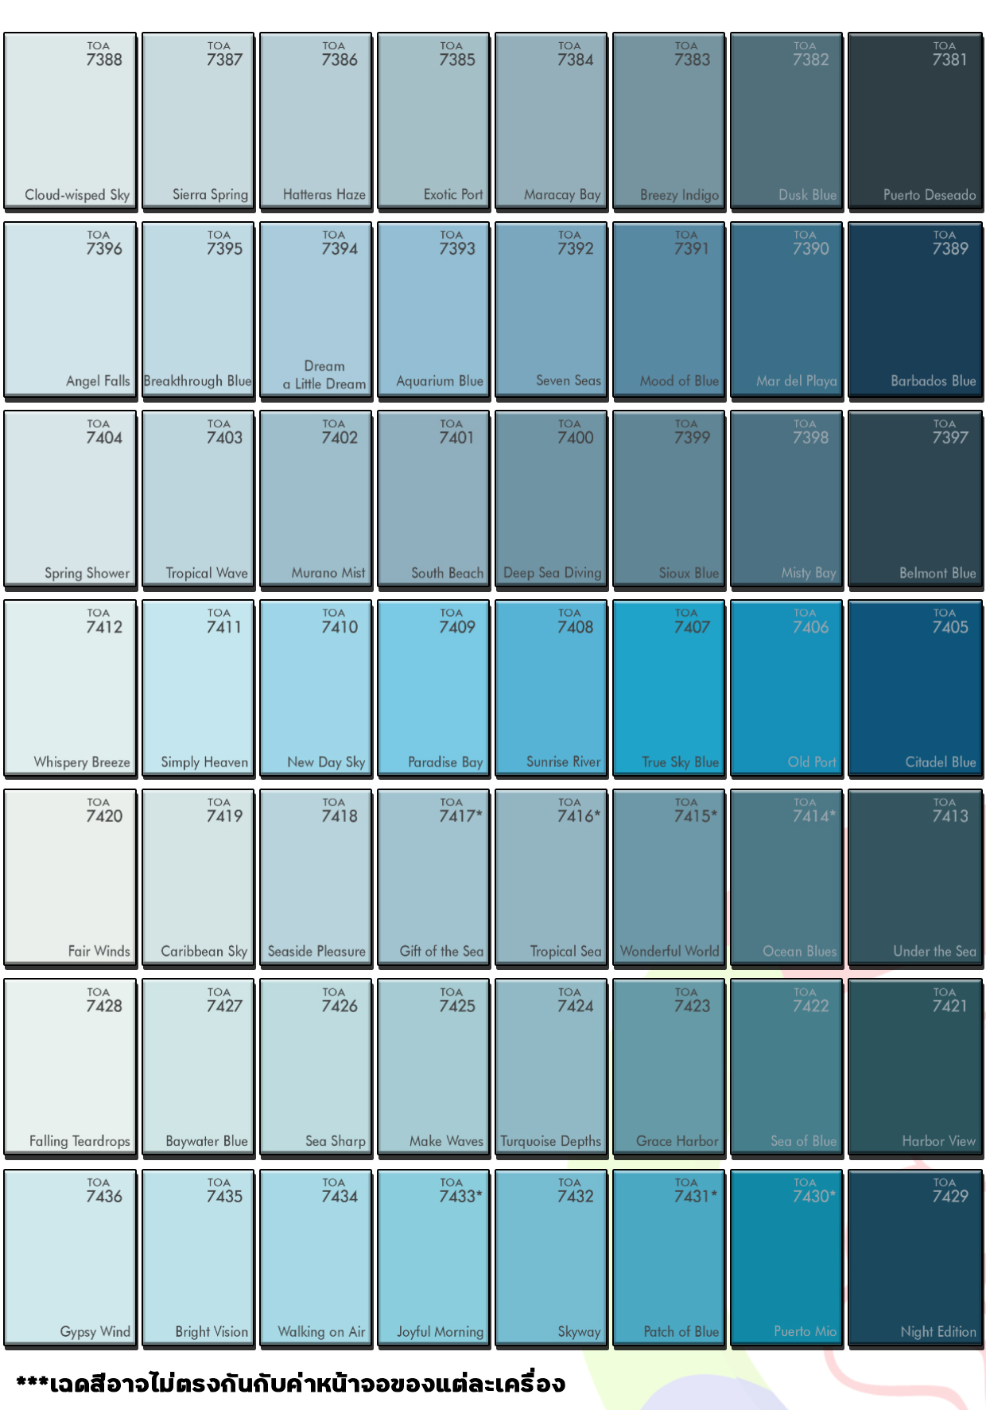This screenshot has width=986, height=1410.
Task: Click the Ocean Blues 7414 swatch
Action: [x=786, y=878]
